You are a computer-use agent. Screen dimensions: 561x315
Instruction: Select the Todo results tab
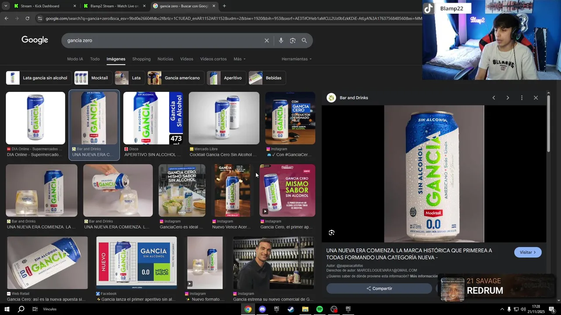(x=95, y=59)
